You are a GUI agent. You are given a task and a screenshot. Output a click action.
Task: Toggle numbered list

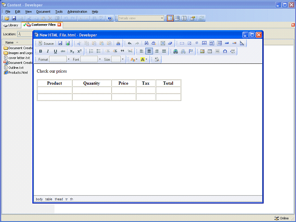coord(91,51)
